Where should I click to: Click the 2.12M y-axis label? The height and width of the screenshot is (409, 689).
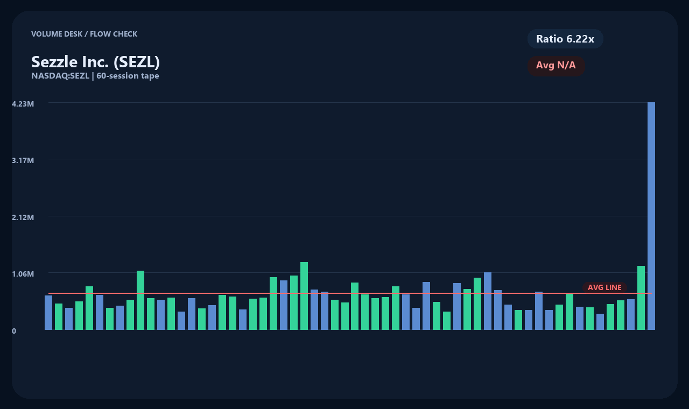pos(23,217)
